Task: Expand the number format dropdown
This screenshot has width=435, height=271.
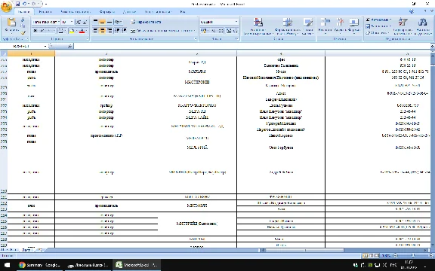Action: pos(236,22)
